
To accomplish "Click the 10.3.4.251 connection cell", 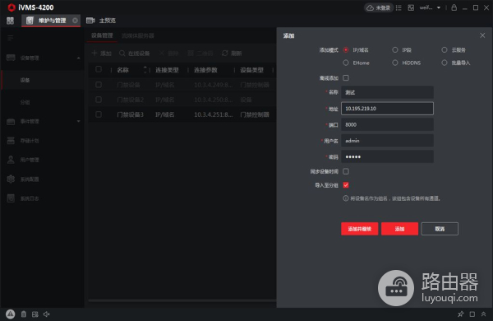I will point(213,114).
